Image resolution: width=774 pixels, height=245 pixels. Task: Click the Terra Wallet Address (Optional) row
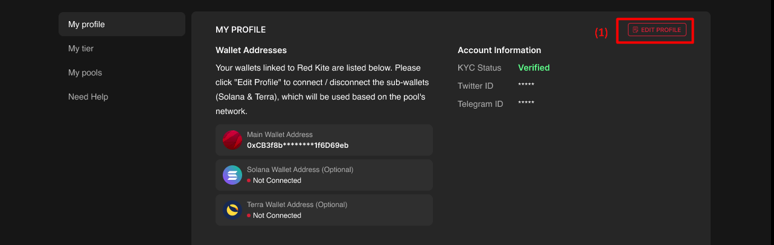pyautogui.click(x=324, y=210)
